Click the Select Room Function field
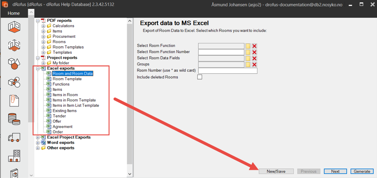Viewport: 377px width, 178px height. [221, 46]
